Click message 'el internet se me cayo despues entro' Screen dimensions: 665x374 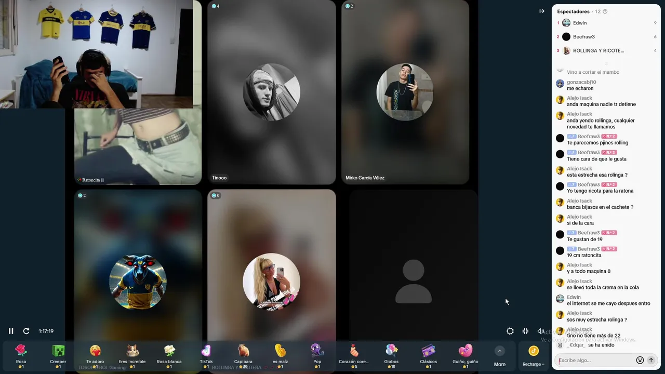(x=608, y=304)
